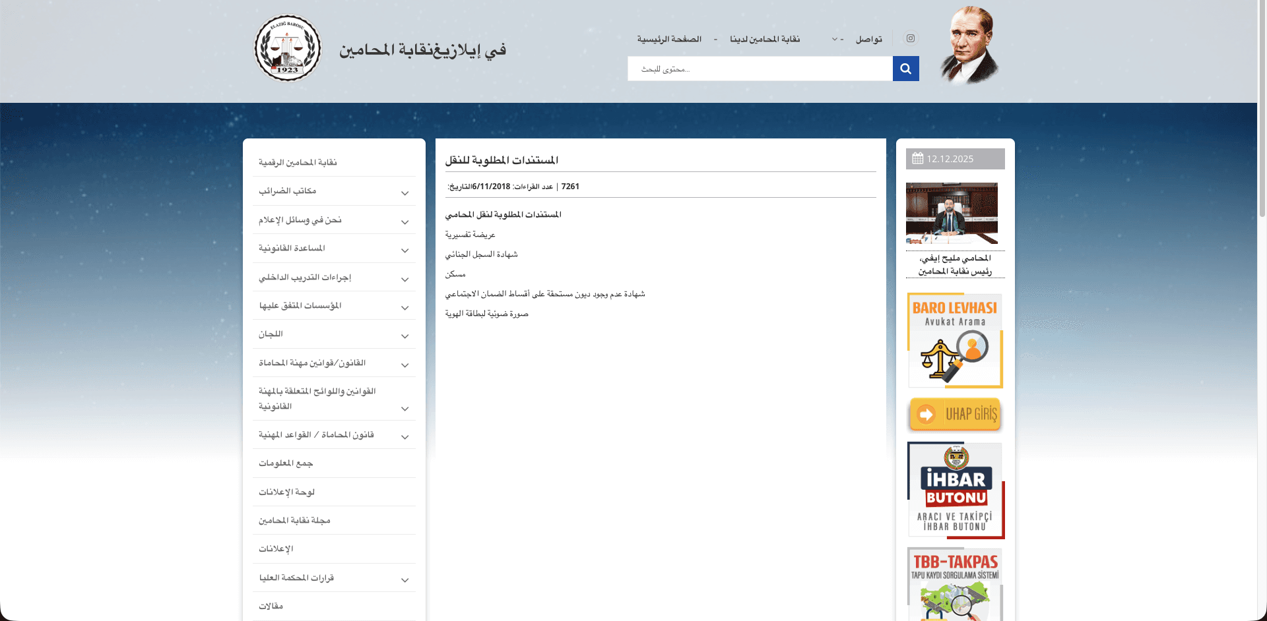Click the read count 7261
This screenshot has width=1267, height=621.
pyautogui.click(x=570, y=187)
